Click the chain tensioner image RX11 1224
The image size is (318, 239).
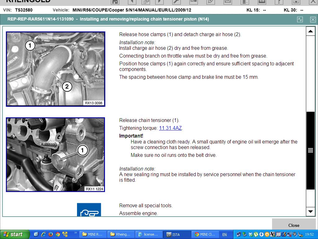coord(56,155)
